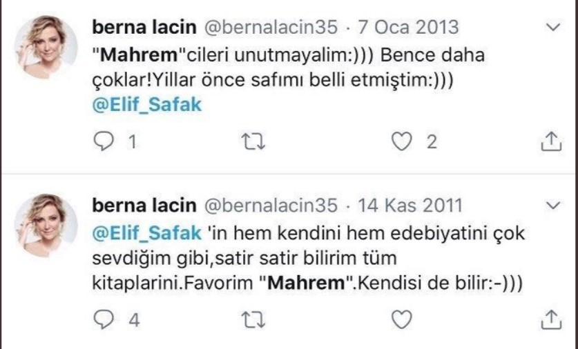Click berna lacin name on second tweet
578x349 pixels.
tap(143, 206)
